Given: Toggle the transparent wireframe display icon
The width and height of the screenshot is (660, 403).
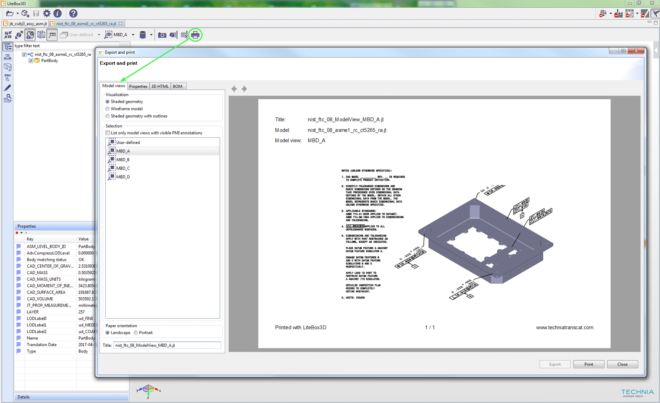Looking at the screenshot, I should click(x=41, y=35).
